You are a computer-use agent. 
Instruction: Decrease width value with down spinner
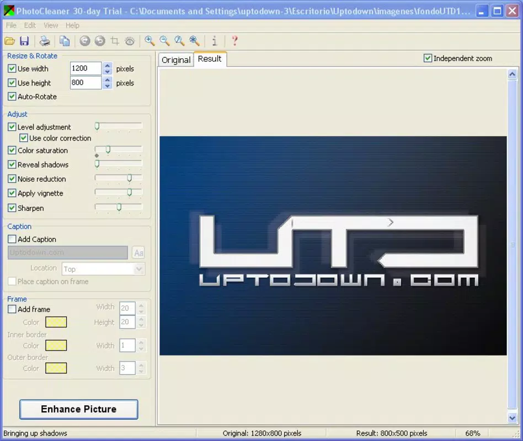107,72
